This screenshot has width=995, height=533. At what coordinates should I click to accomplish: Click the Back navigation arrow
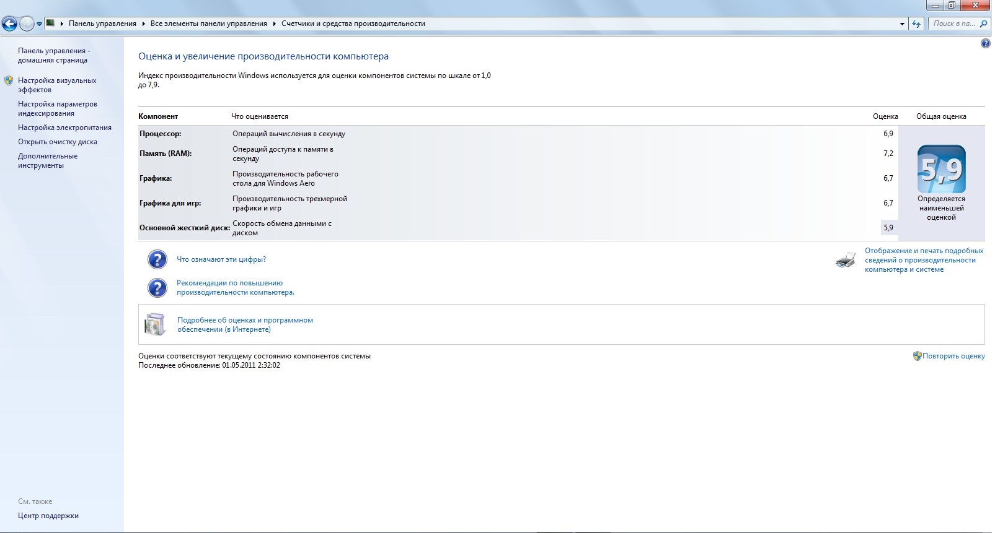(9, 24)
